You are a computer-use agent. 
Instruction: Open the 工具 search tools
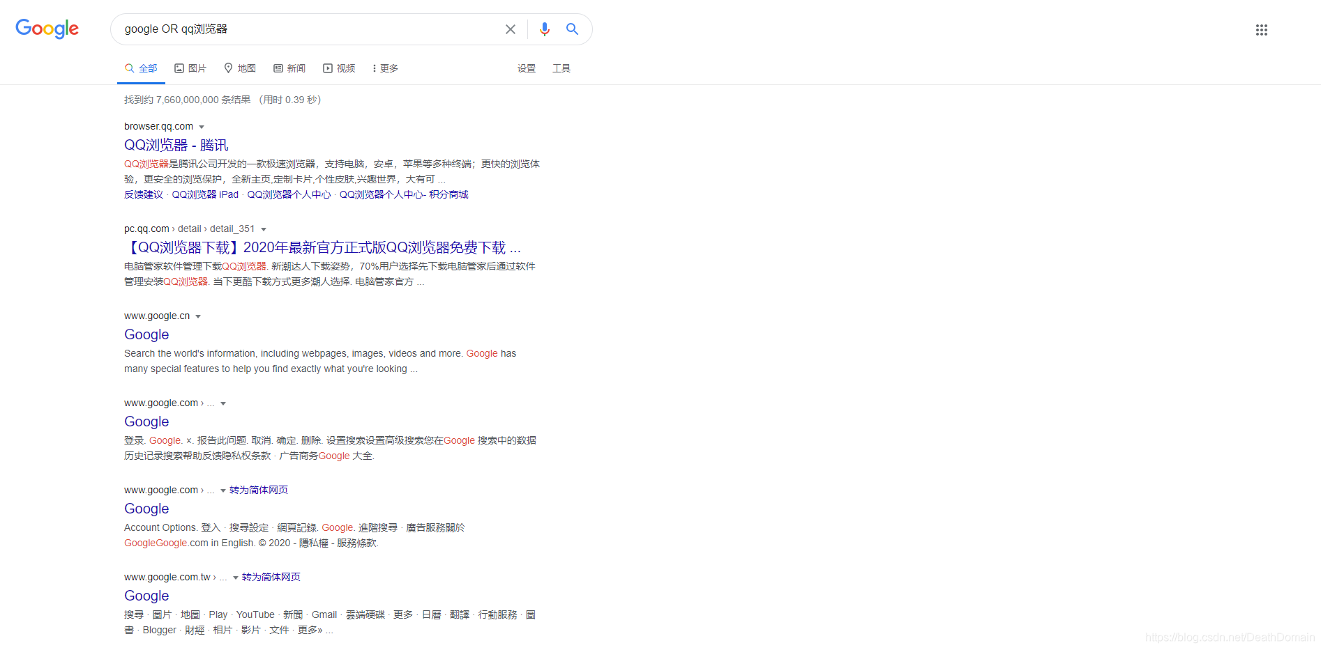click(561, 68)
